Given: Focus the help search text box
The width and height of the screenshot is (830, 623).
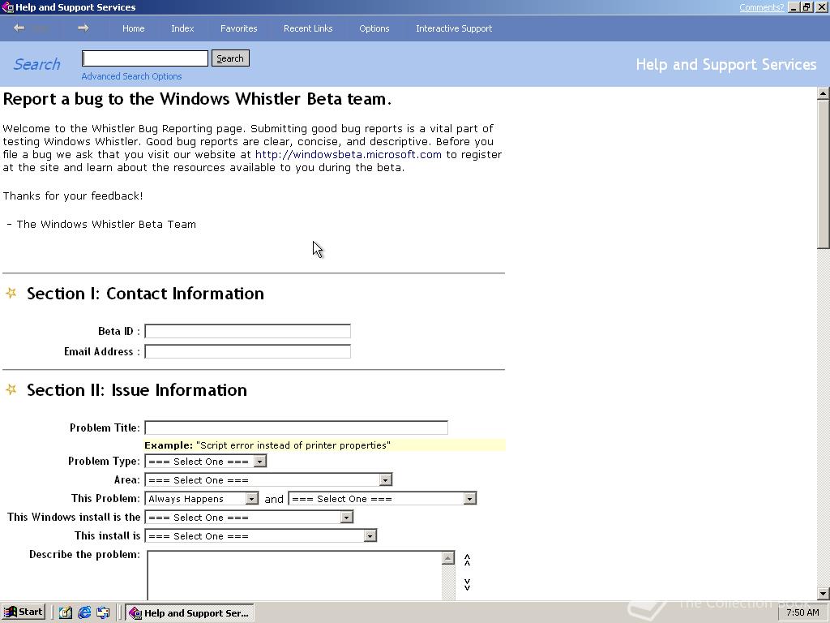Looking at the screenshot, I should click(x=145, y=58).
